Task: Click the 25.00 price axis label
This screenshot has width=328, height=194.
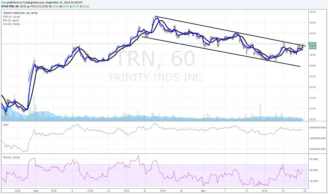Action: tap(313, 23)
